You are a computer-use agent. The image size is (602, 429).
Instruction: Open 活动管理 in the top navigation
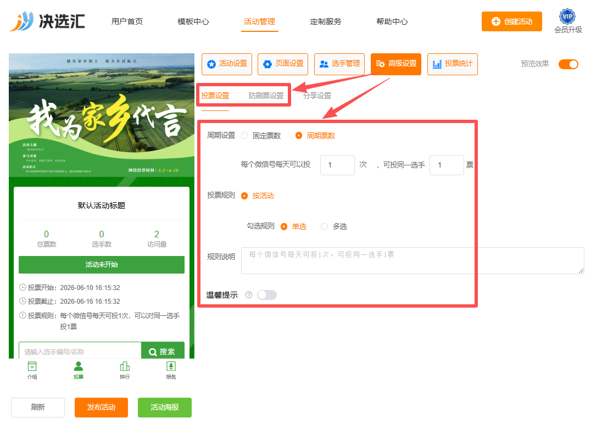point(260,21)
